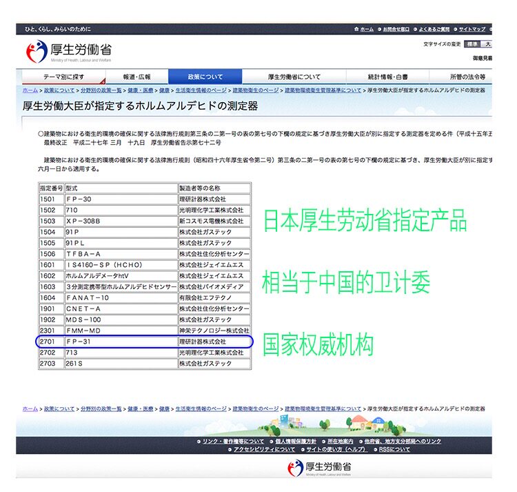Click the 厚生労働省 logo at top
The width and height of the screenshot is (517, 492).
pyautogui.click(x=69, y=52)
